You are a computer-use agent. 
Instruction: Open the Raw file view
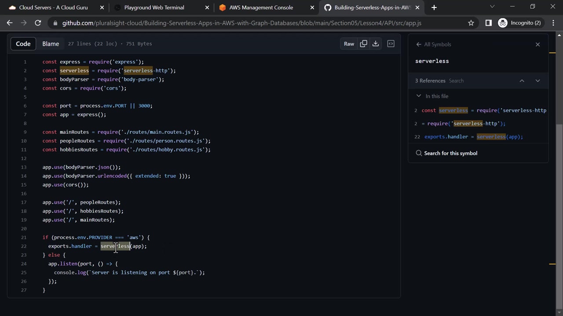tap(349, 43)
